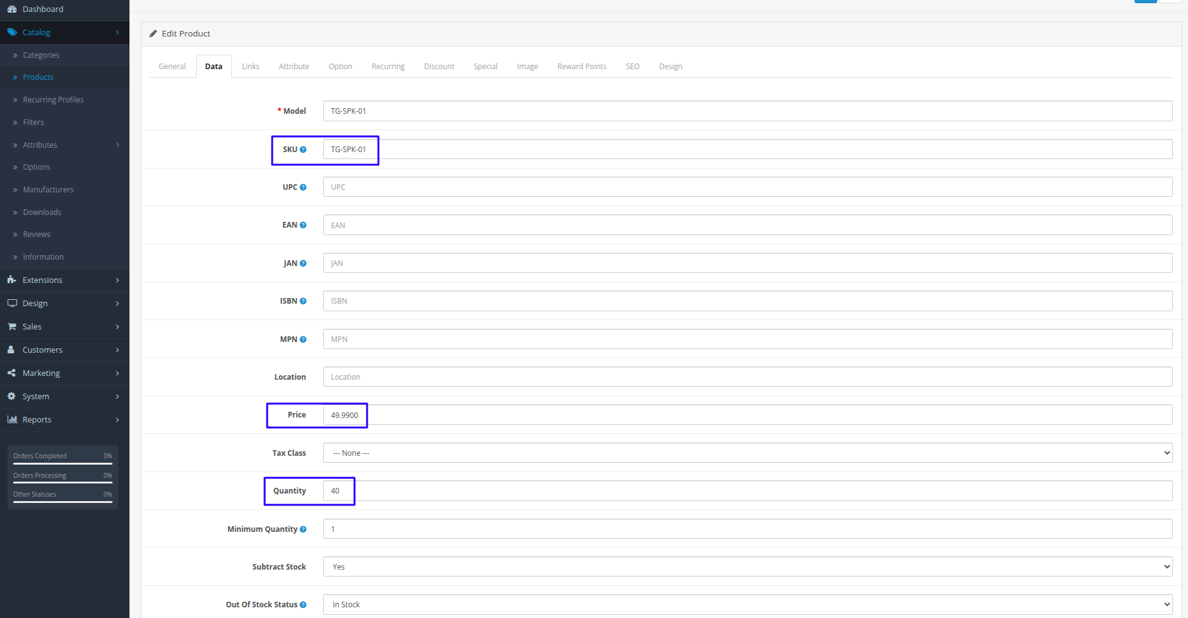Screen dimensions: 1188x618
Task: Click the Customers person icon
Action: tap(11, 350)
